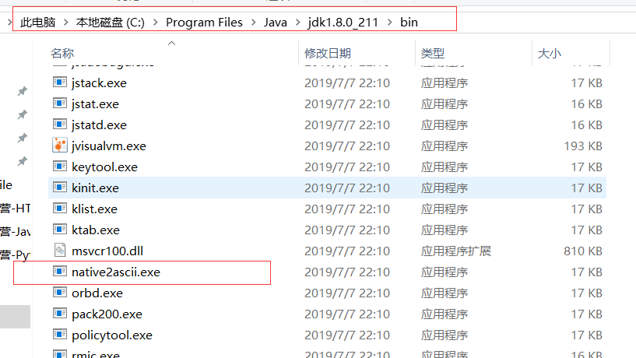Select the jstatd.exe file name
Screen dimensions: 636x358
click(x=99, y=125)
